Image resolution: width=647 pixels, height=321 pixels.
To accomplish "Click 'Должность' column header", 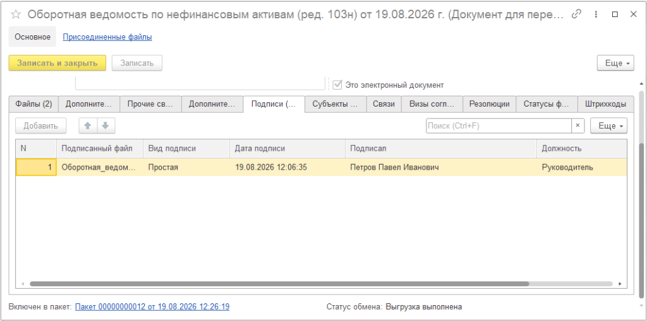I will click(582, 148).
